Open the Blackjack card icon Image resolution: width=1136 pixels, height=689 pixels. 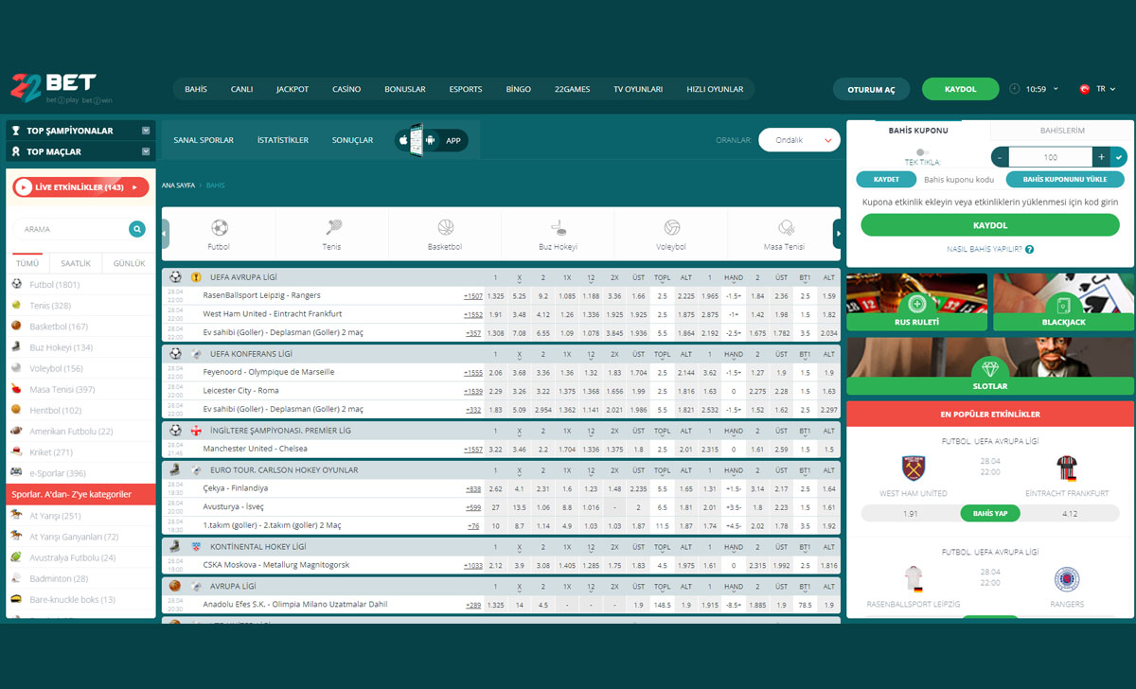(1064, 304)
